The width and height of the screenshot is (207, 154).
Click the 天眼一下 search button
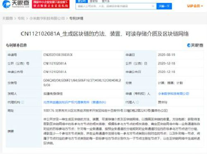coord(164,6)
